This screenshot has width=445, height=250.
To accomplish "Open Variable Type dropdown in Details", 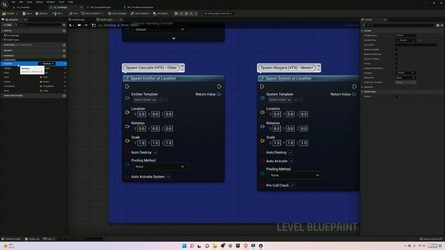I will coord(406,40).
